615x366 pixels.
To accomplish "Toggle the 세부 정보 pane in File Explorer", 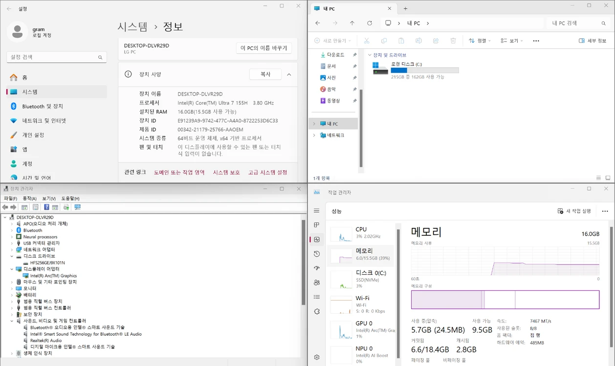I will [593, 41].
